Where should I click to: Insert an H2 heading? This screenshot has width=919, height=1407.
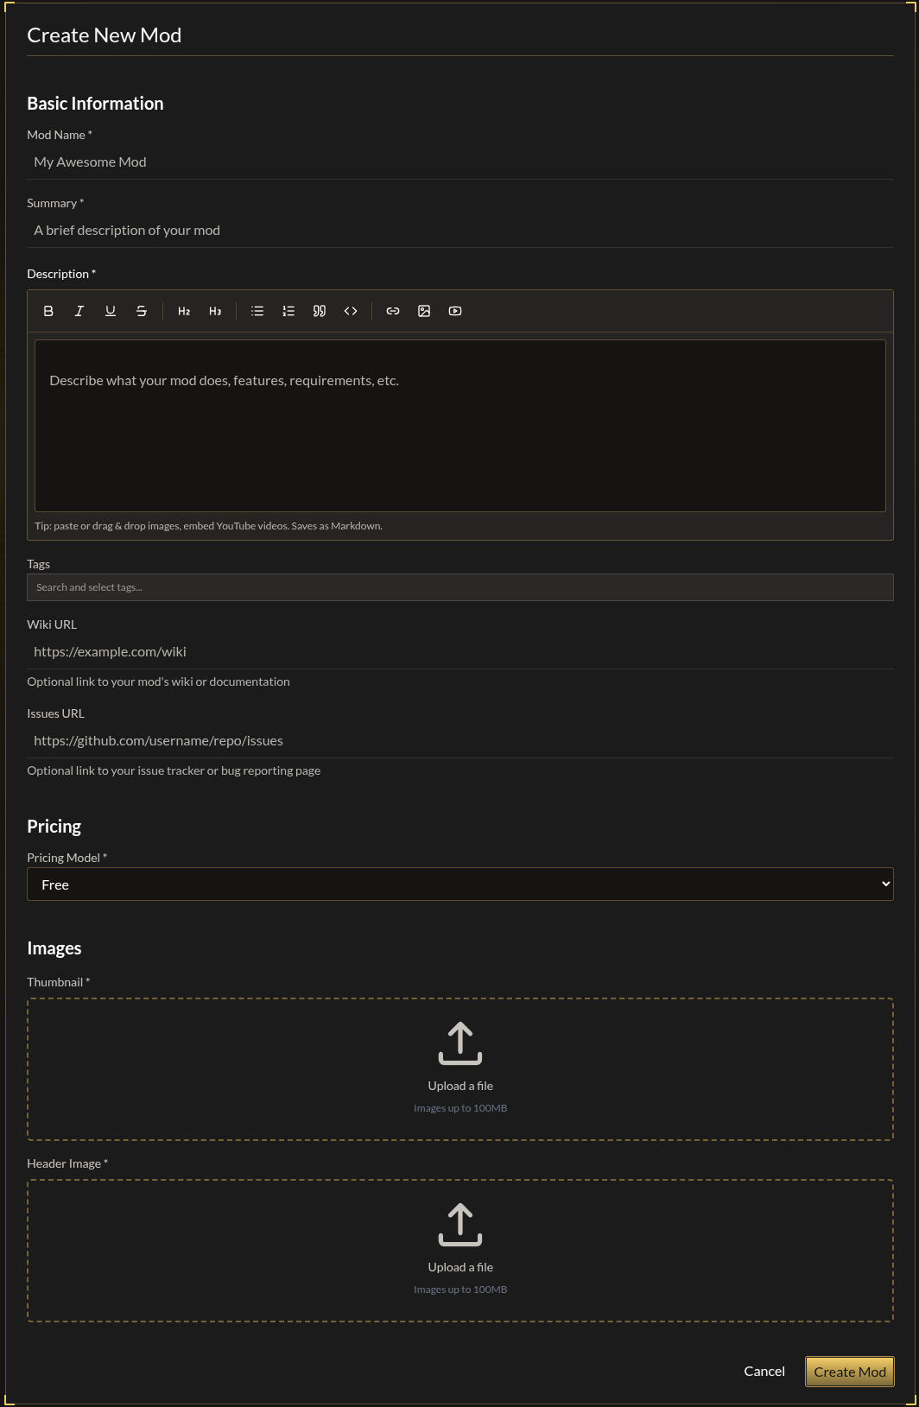[x=184, y=311]
